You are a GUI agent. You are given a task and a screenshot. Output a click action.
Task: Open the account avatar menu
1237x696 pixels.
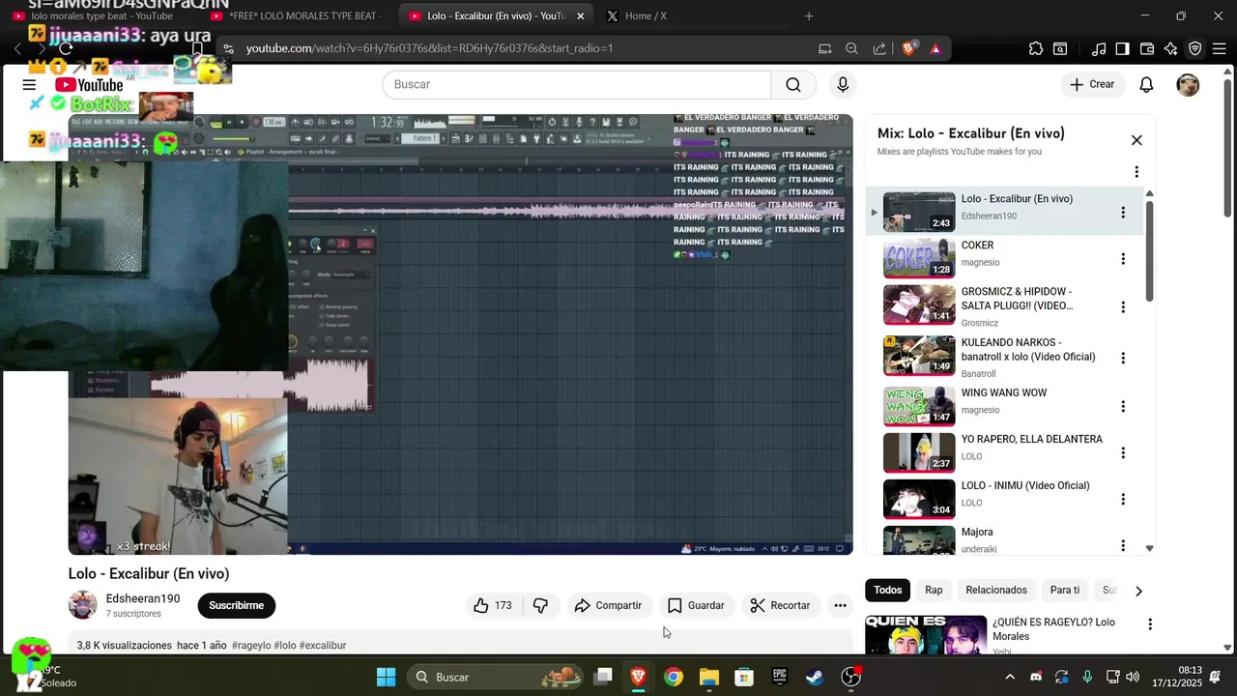pyautogui.click(x=1188, y=85)
